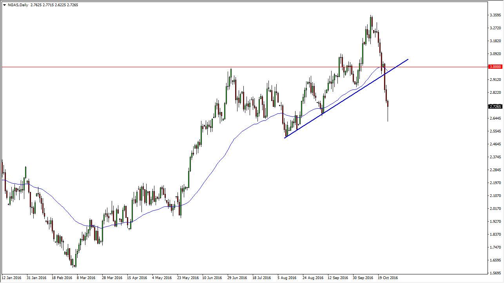Screen dimensions: 504x283
Task: Click the 3.0920 price axis label
Action: (496, 54)
